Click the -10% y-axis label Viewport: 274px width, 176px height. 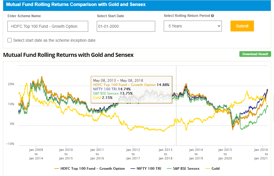tap(10, 144)
